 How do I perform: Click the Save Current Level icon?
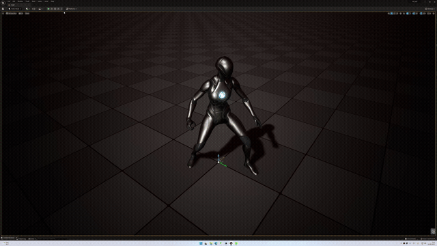[3, 9]
